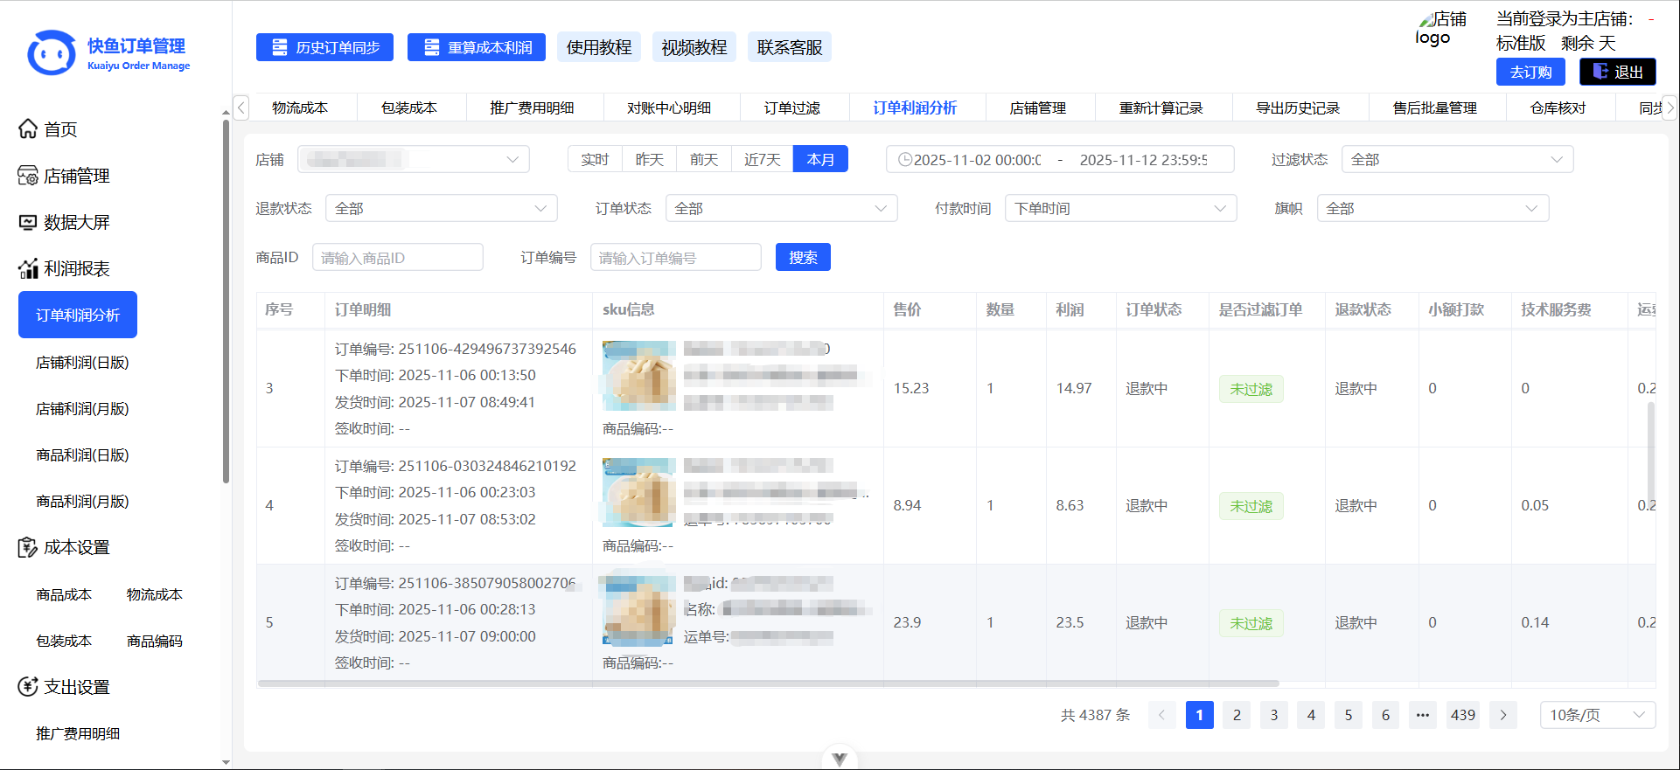Expand the 店铺 shop selector dropdown
1680x770 pixels.
(x=414, y=160)
